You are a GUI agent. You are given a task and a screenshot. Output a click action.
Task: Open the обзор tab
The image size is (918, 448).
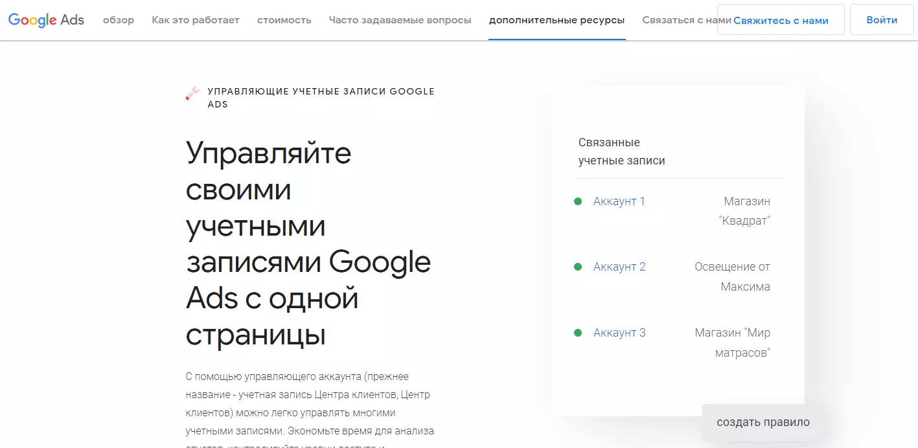[119, 20]
